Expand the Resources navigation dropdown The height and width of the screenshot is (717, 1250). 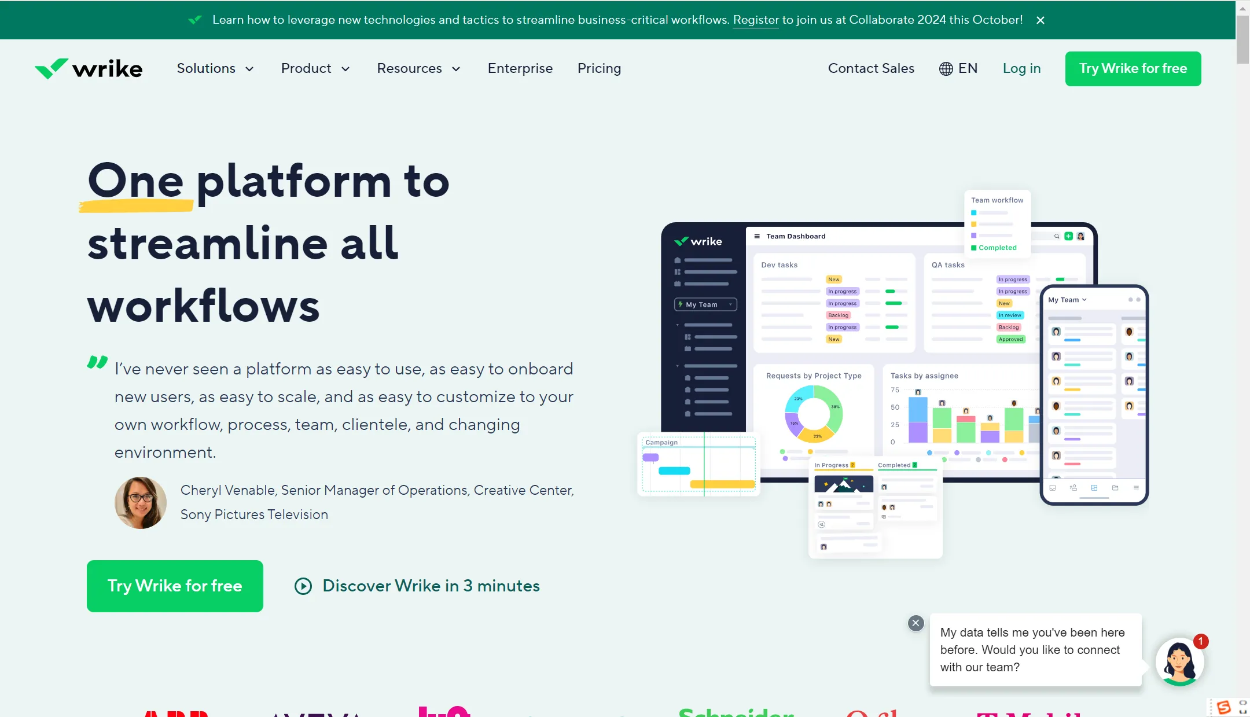click(x=419, y=69)
